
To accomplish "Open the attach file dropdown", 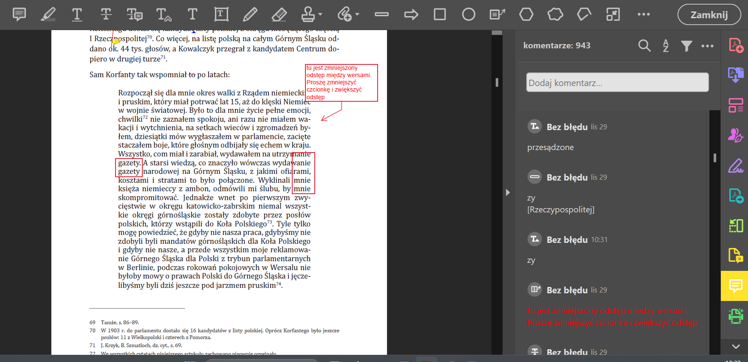I will click(357, 14).
